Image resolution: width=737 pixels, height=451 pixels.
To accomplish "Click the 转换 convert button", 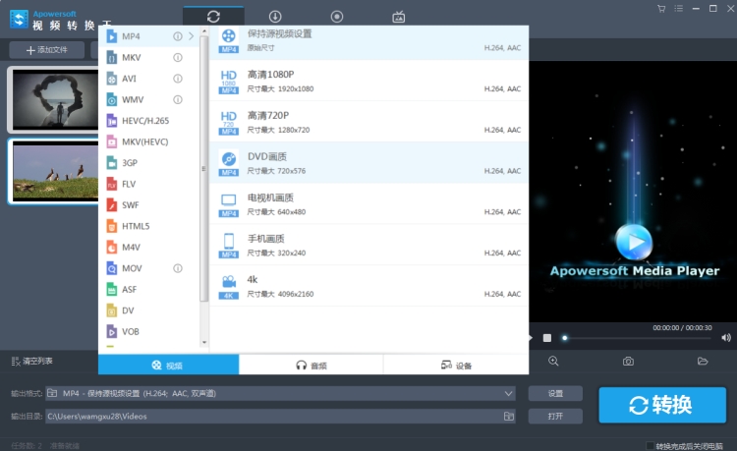I will (x=663, y=405).
